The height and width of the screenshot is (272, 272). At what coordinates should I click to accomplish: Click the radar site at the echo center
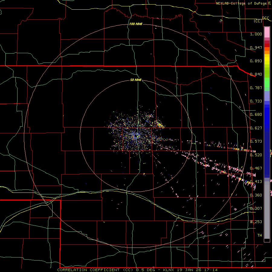[137, 135]
